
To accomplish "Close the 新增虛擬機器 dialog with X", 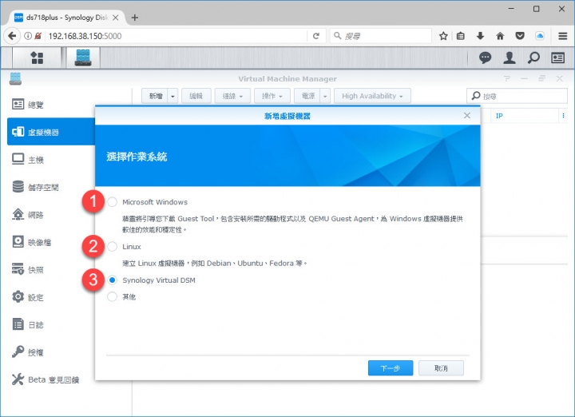I will pyautogui.click(x=467, y=116).
